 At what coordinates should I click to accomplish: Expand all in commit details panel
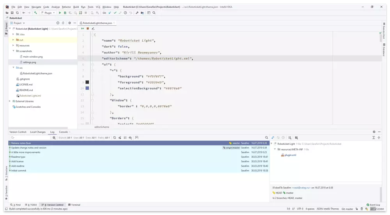click(373, 138)
